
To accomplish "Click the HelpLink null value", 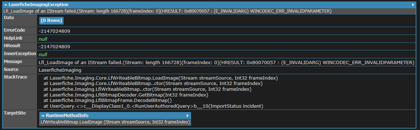I will coord(43,39).
